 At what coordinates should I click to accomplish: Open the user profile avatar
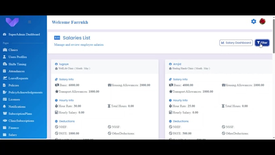[x=262, y=21]
